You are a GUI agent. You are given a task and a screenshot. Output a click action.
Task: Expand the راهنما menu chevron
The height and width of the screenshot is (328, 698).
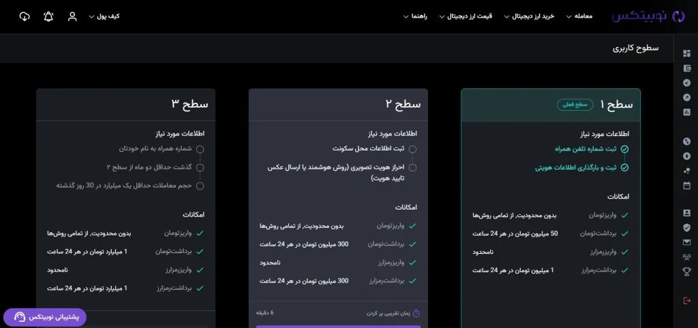pyautogui.click(x=406, y=17)
